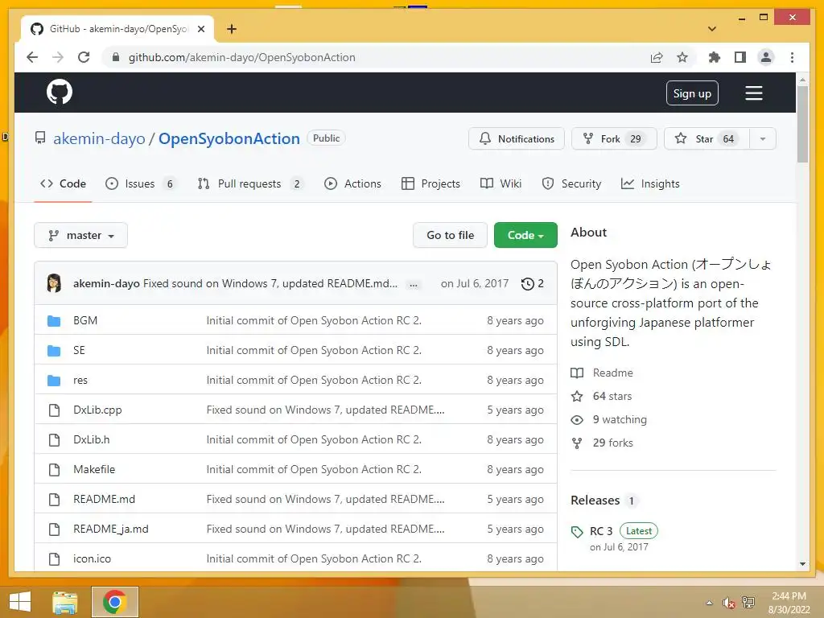Click the share page icon in address bar
The height and width of the screenshot is (618, 824).
point(657,57)
